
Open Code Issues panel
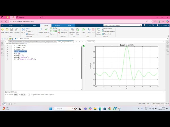(x=63, y=30)
